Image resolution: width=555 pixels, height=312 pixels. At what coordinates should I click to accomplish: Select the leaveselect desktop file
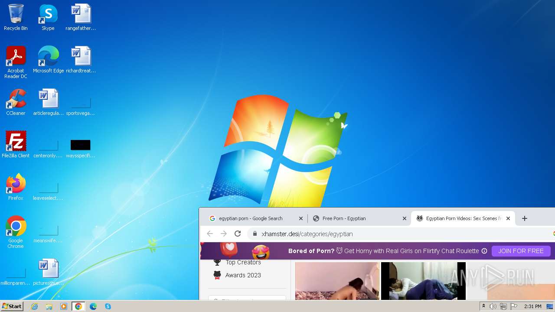pyautogui.click(x=48, y=191)
